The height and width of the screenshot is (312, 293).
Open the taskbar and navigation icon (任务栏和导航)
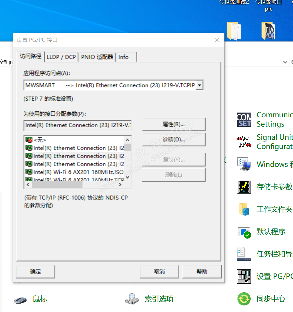244,254
